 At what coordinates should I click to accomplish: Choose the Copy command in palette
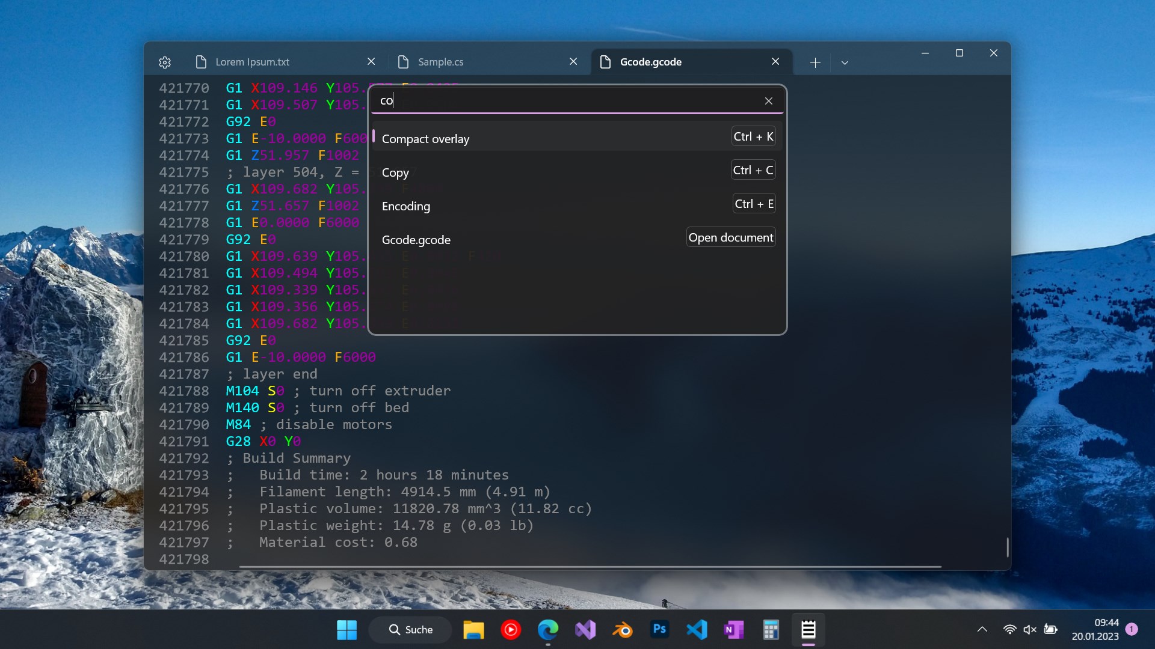point(395,172)
